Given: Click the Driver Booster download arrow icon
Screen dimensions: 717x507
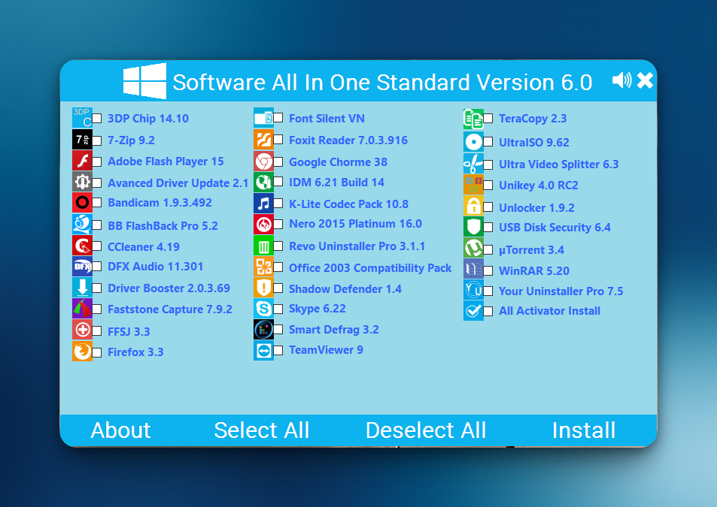Looking at the screenshot, I should click(82, 288).
